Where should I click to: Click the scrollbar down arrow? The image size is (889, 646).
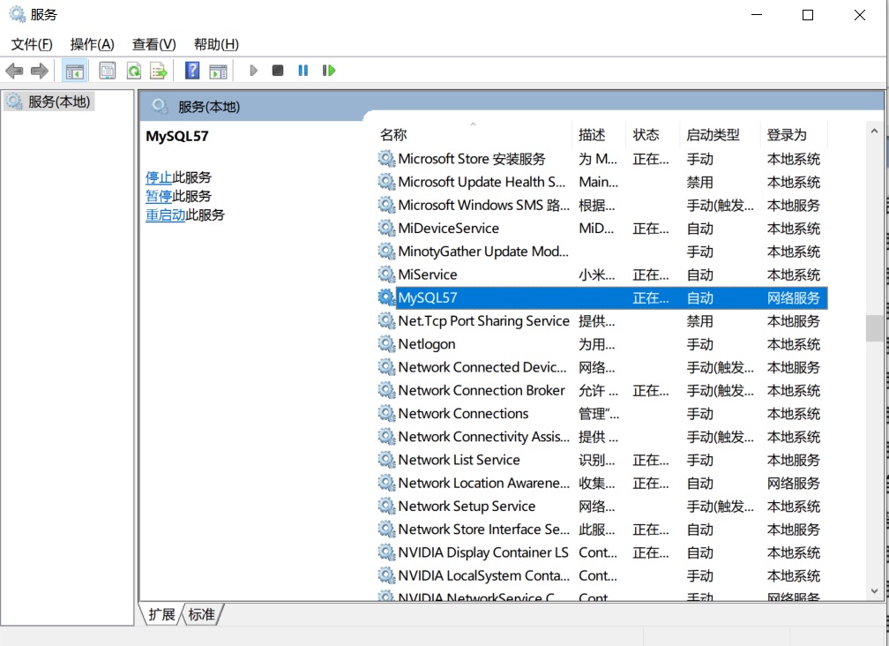(x=874, y=591)
